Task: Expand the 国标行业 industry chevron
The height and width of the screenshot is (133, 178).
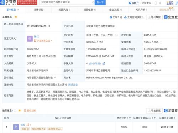Action: click(55, 77)
